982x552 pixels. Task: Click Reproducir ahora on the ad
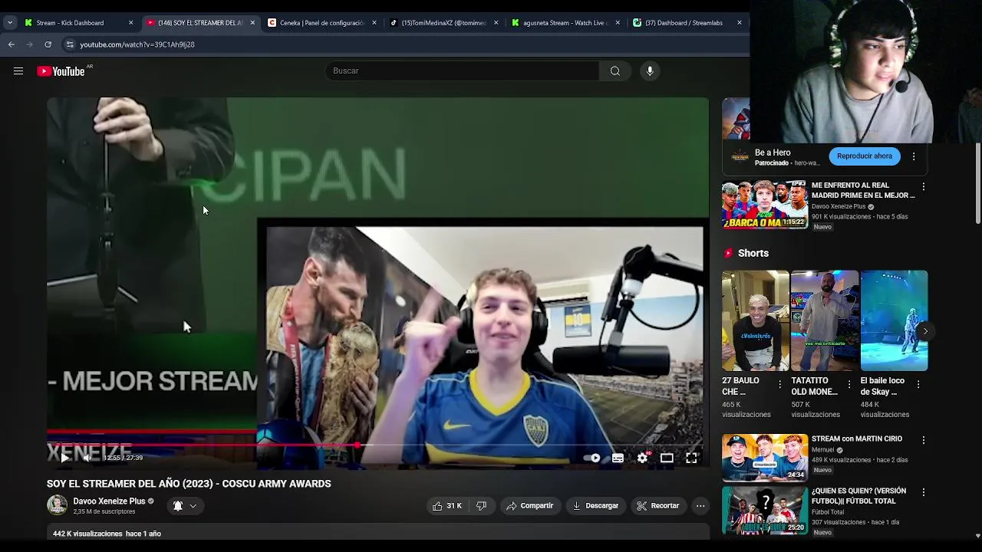tap(864, 156)
